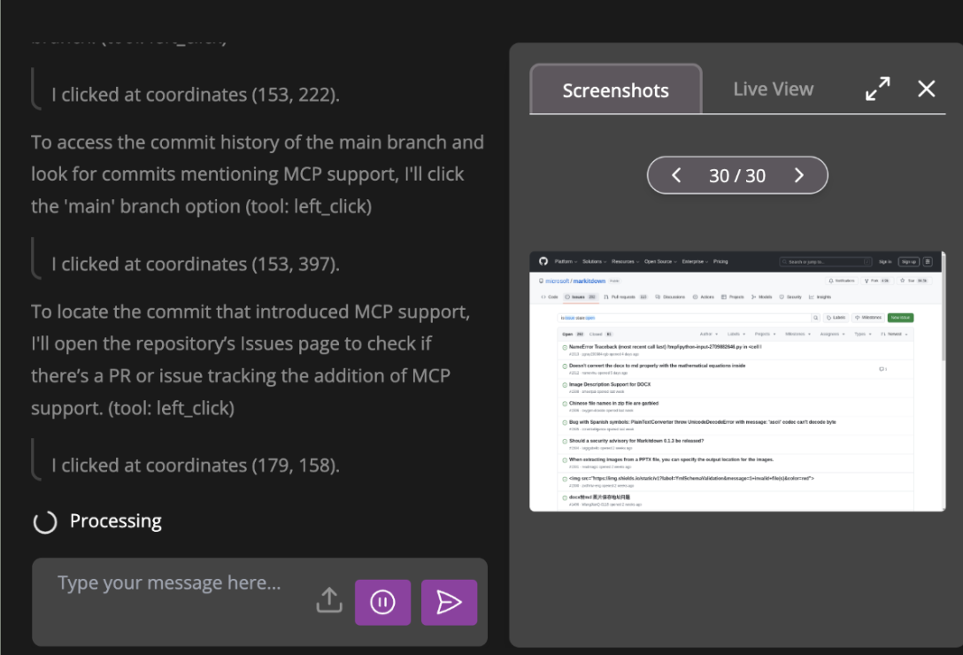Click the green New issue button in preview

click(x=900, y=317)
